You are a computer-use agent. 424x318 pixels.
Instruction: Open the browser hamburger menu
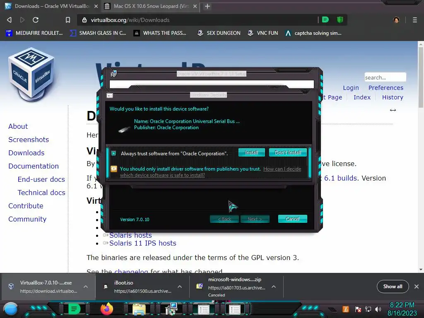click(414, 20)
